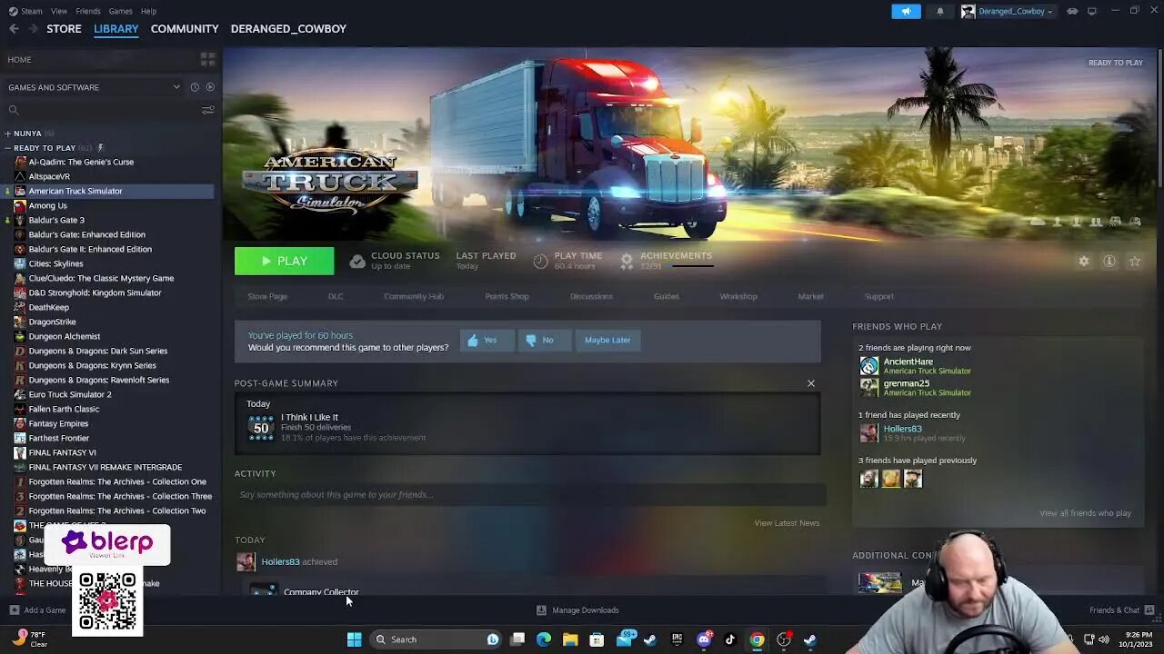Open advanced filter sliders icon
Viewport: 1164px width, 654px height.
tap(208, 110)
